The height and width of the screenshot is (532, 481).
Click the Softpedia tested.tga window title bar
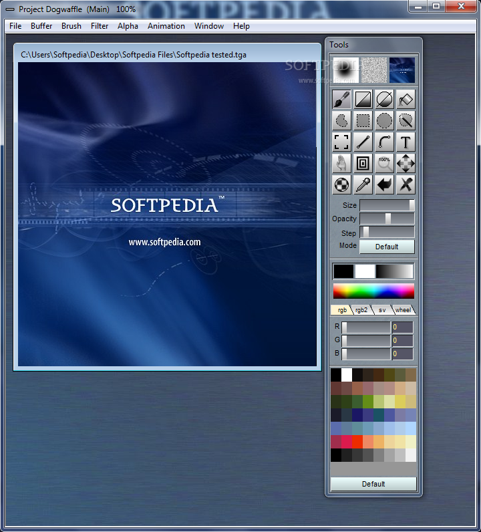[167, 54]
